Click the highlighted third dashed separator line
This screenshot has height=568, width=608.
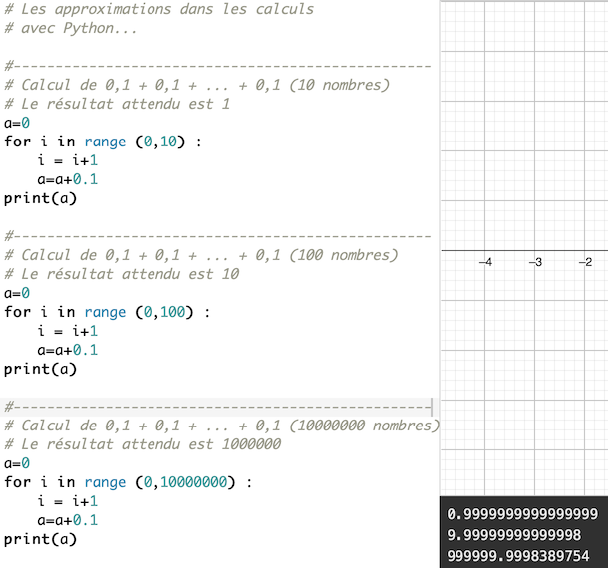(217, 407)
